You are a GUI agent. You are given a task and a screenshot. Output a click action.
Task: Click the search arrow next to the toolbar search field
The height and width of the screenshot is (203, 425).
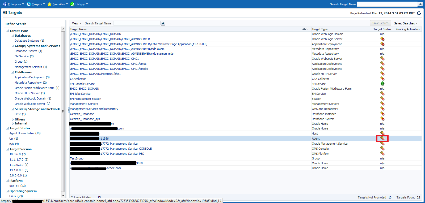point(163,23)
